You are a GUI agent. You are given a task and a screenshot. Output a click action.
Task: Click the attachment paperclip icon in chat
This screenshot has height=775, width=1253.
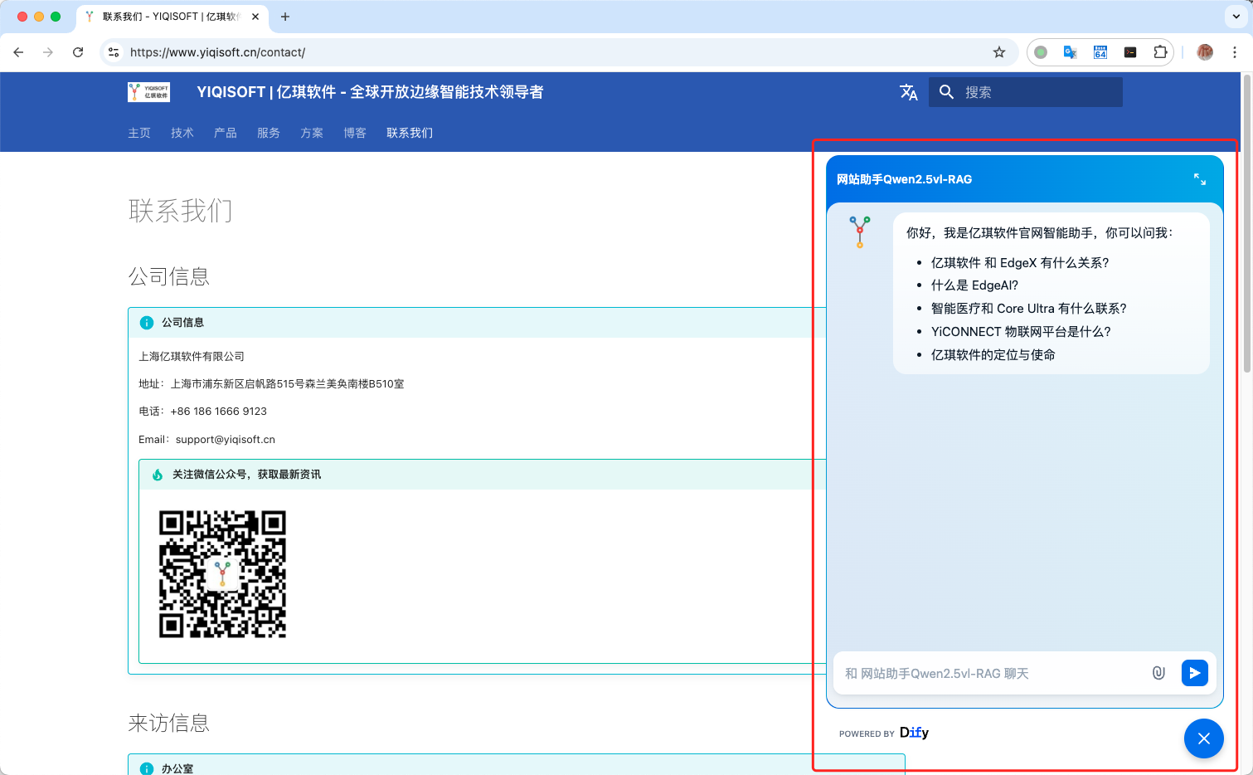tap(1158, 673)
